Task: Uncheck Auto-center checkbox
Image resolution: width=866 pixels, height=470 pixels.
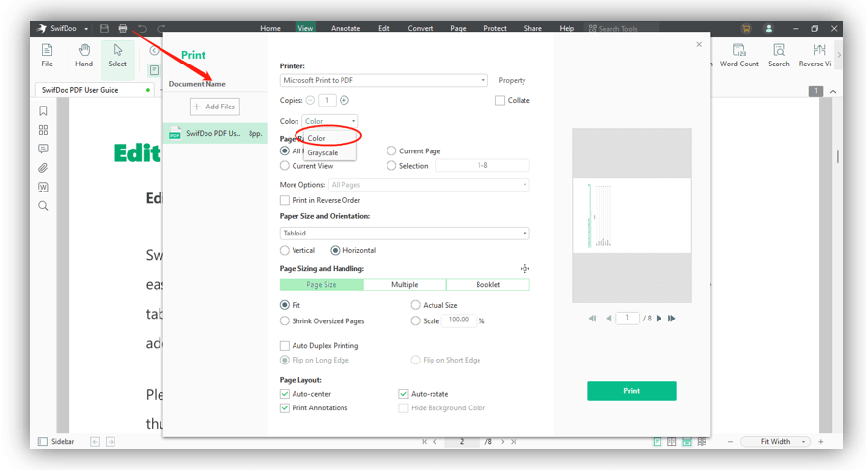Action: 285,394
